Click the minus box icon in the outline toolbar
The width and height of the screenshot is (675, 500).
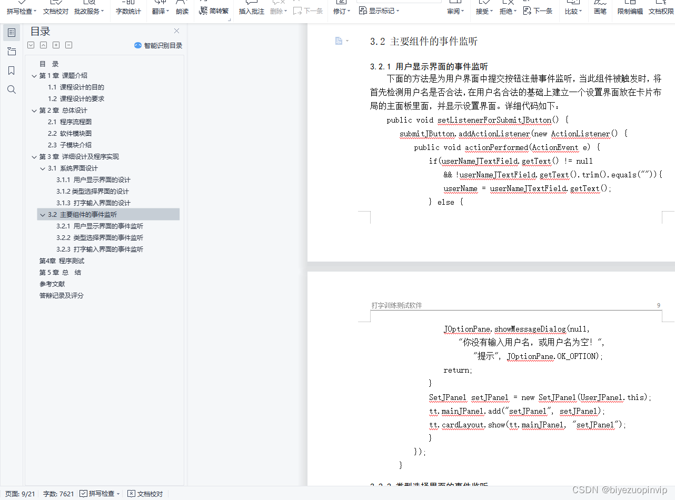[69, 45]
